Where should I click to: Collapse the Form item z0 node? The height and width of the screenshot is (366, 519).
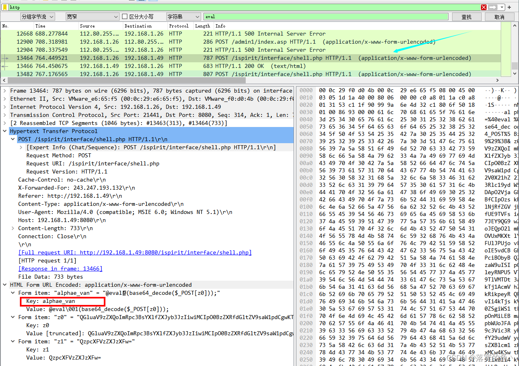click(13, 317)
